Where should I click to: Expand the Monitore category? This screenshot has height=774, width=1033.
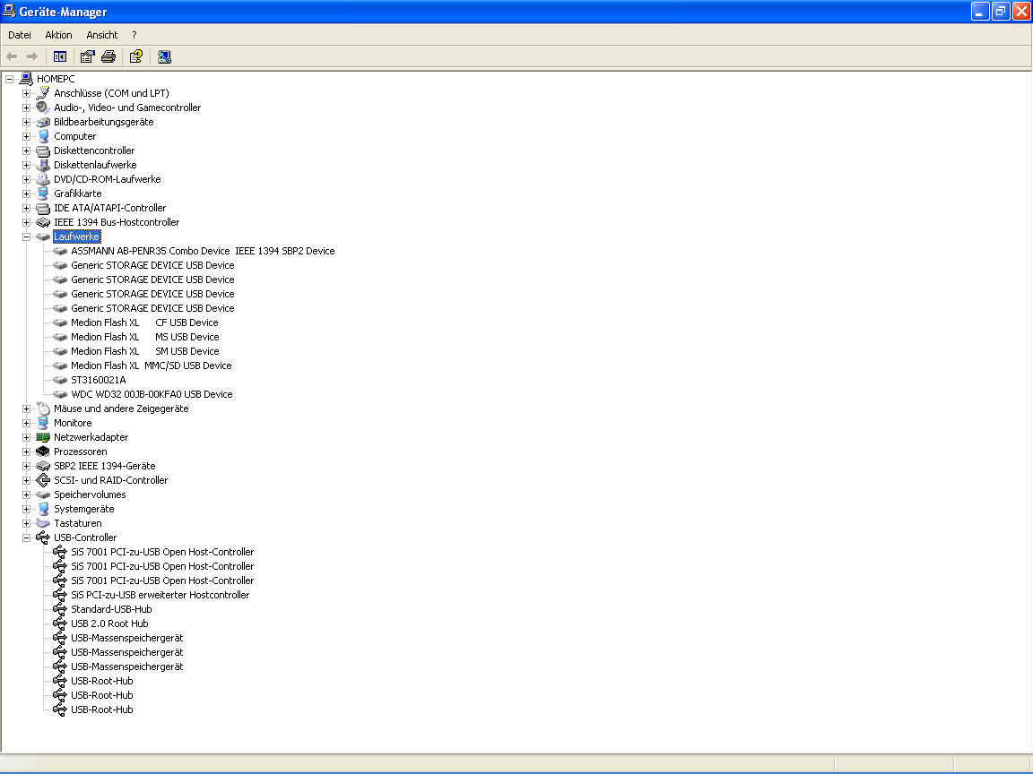click(26, 423)
